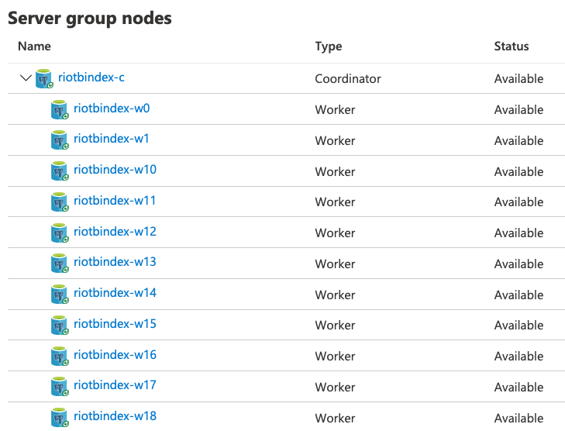Image resolution: width=565 pixels, height=431 pixels.
Task: Click Available status for riotbindex-w14
Action: (x=518, y=295)
